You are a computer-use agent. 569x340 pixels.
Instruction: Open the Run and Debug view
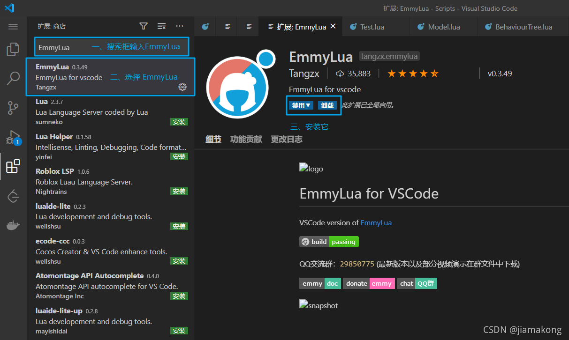pos(13,137)
